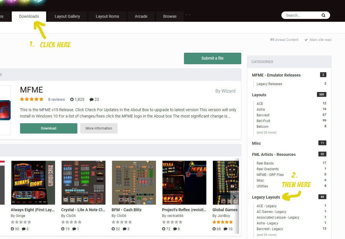The height and width of the screenshot is (239, 345).
Task: Open the MFME file title
Action: pyautogui.click(x=32, y=90)
